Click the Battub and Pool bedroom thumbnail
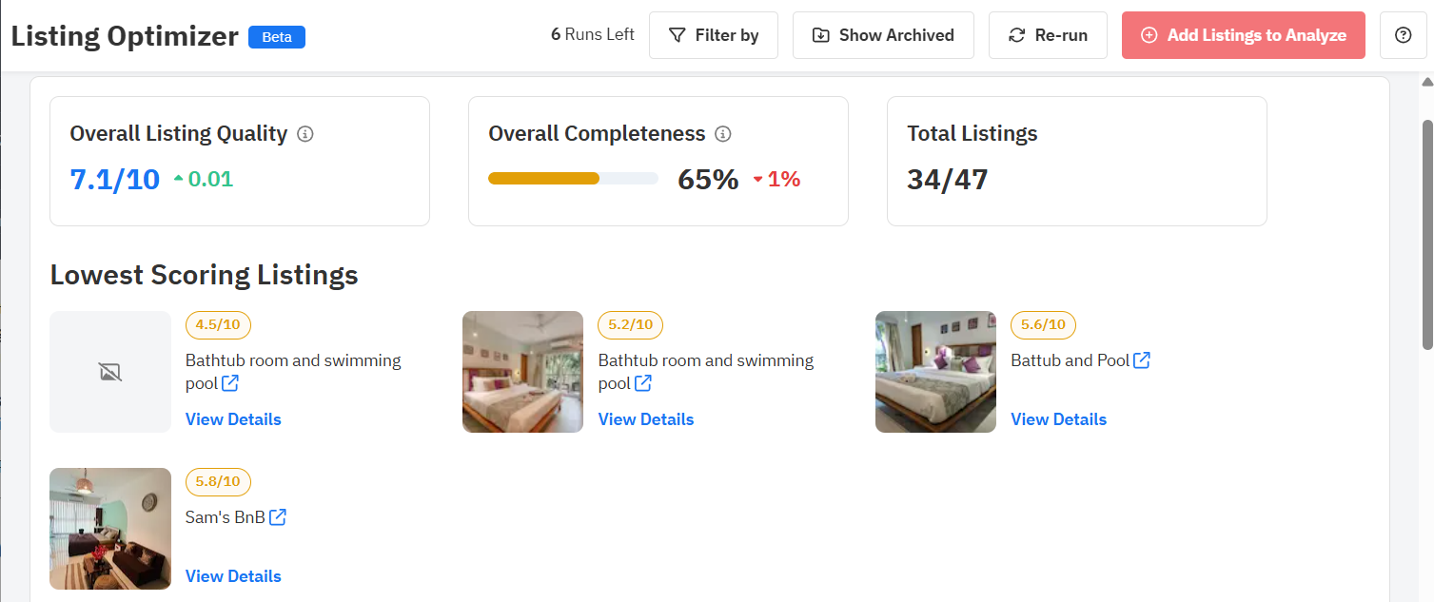Screen dimensions: 1434x602 point(935,372)
